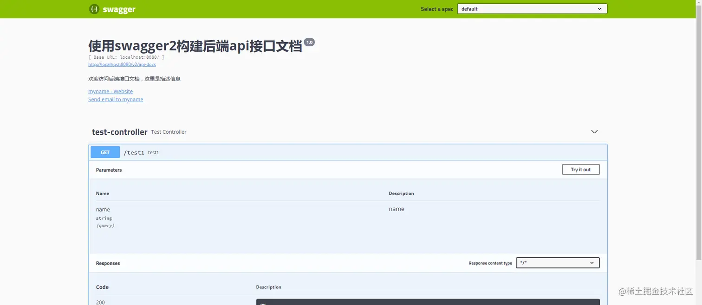The width and height of the screenshot is (702, 305).
Task: Open the 'myname - Website' link
Action: pyautogui.click(x=110, y=92)
